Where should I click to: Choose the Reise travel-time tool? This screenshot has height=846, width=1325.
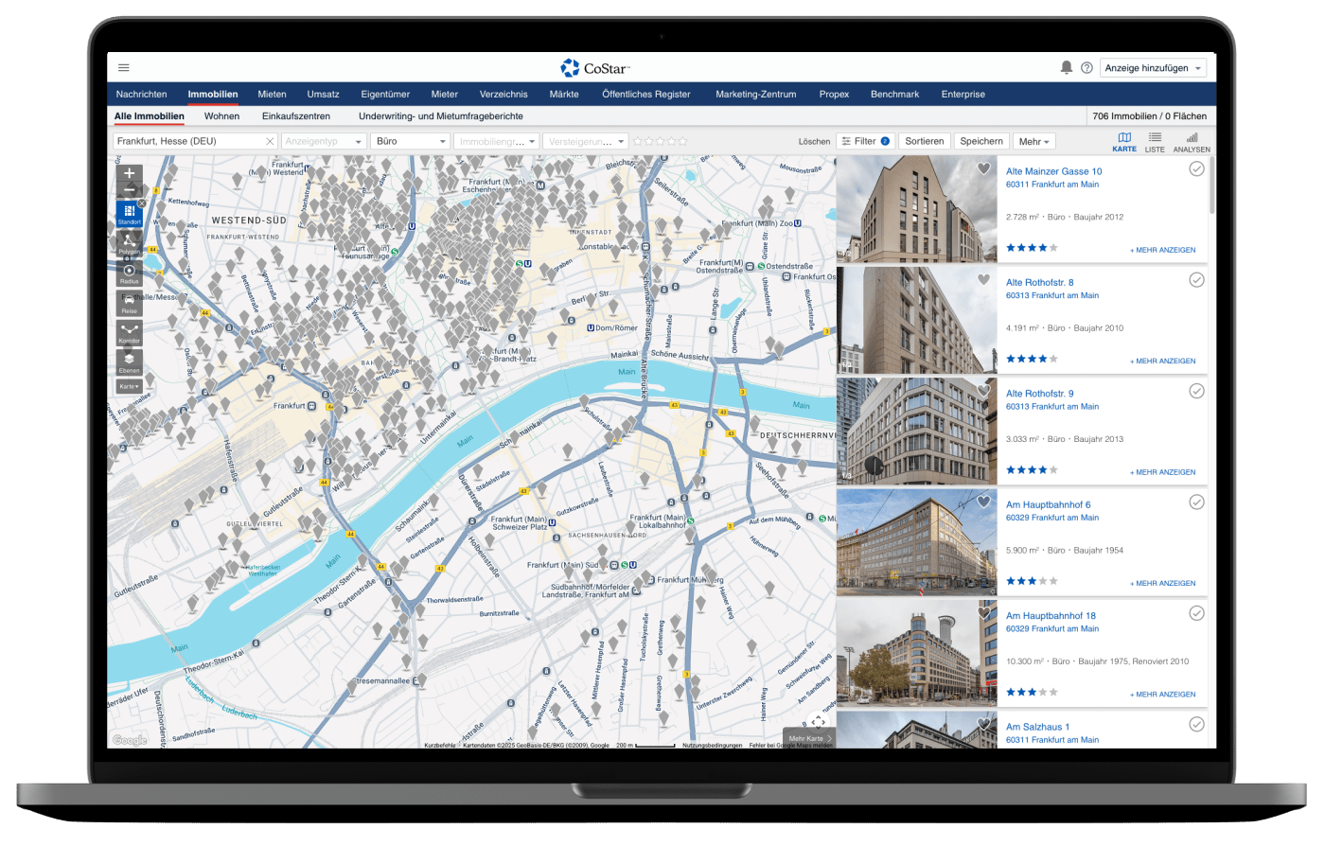click(x=130, y=303)
